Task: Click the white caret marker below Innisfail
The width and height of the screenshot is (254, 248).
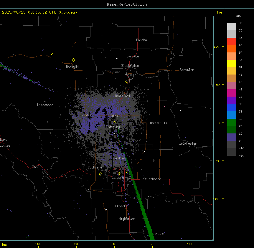Action: point(118,102)
